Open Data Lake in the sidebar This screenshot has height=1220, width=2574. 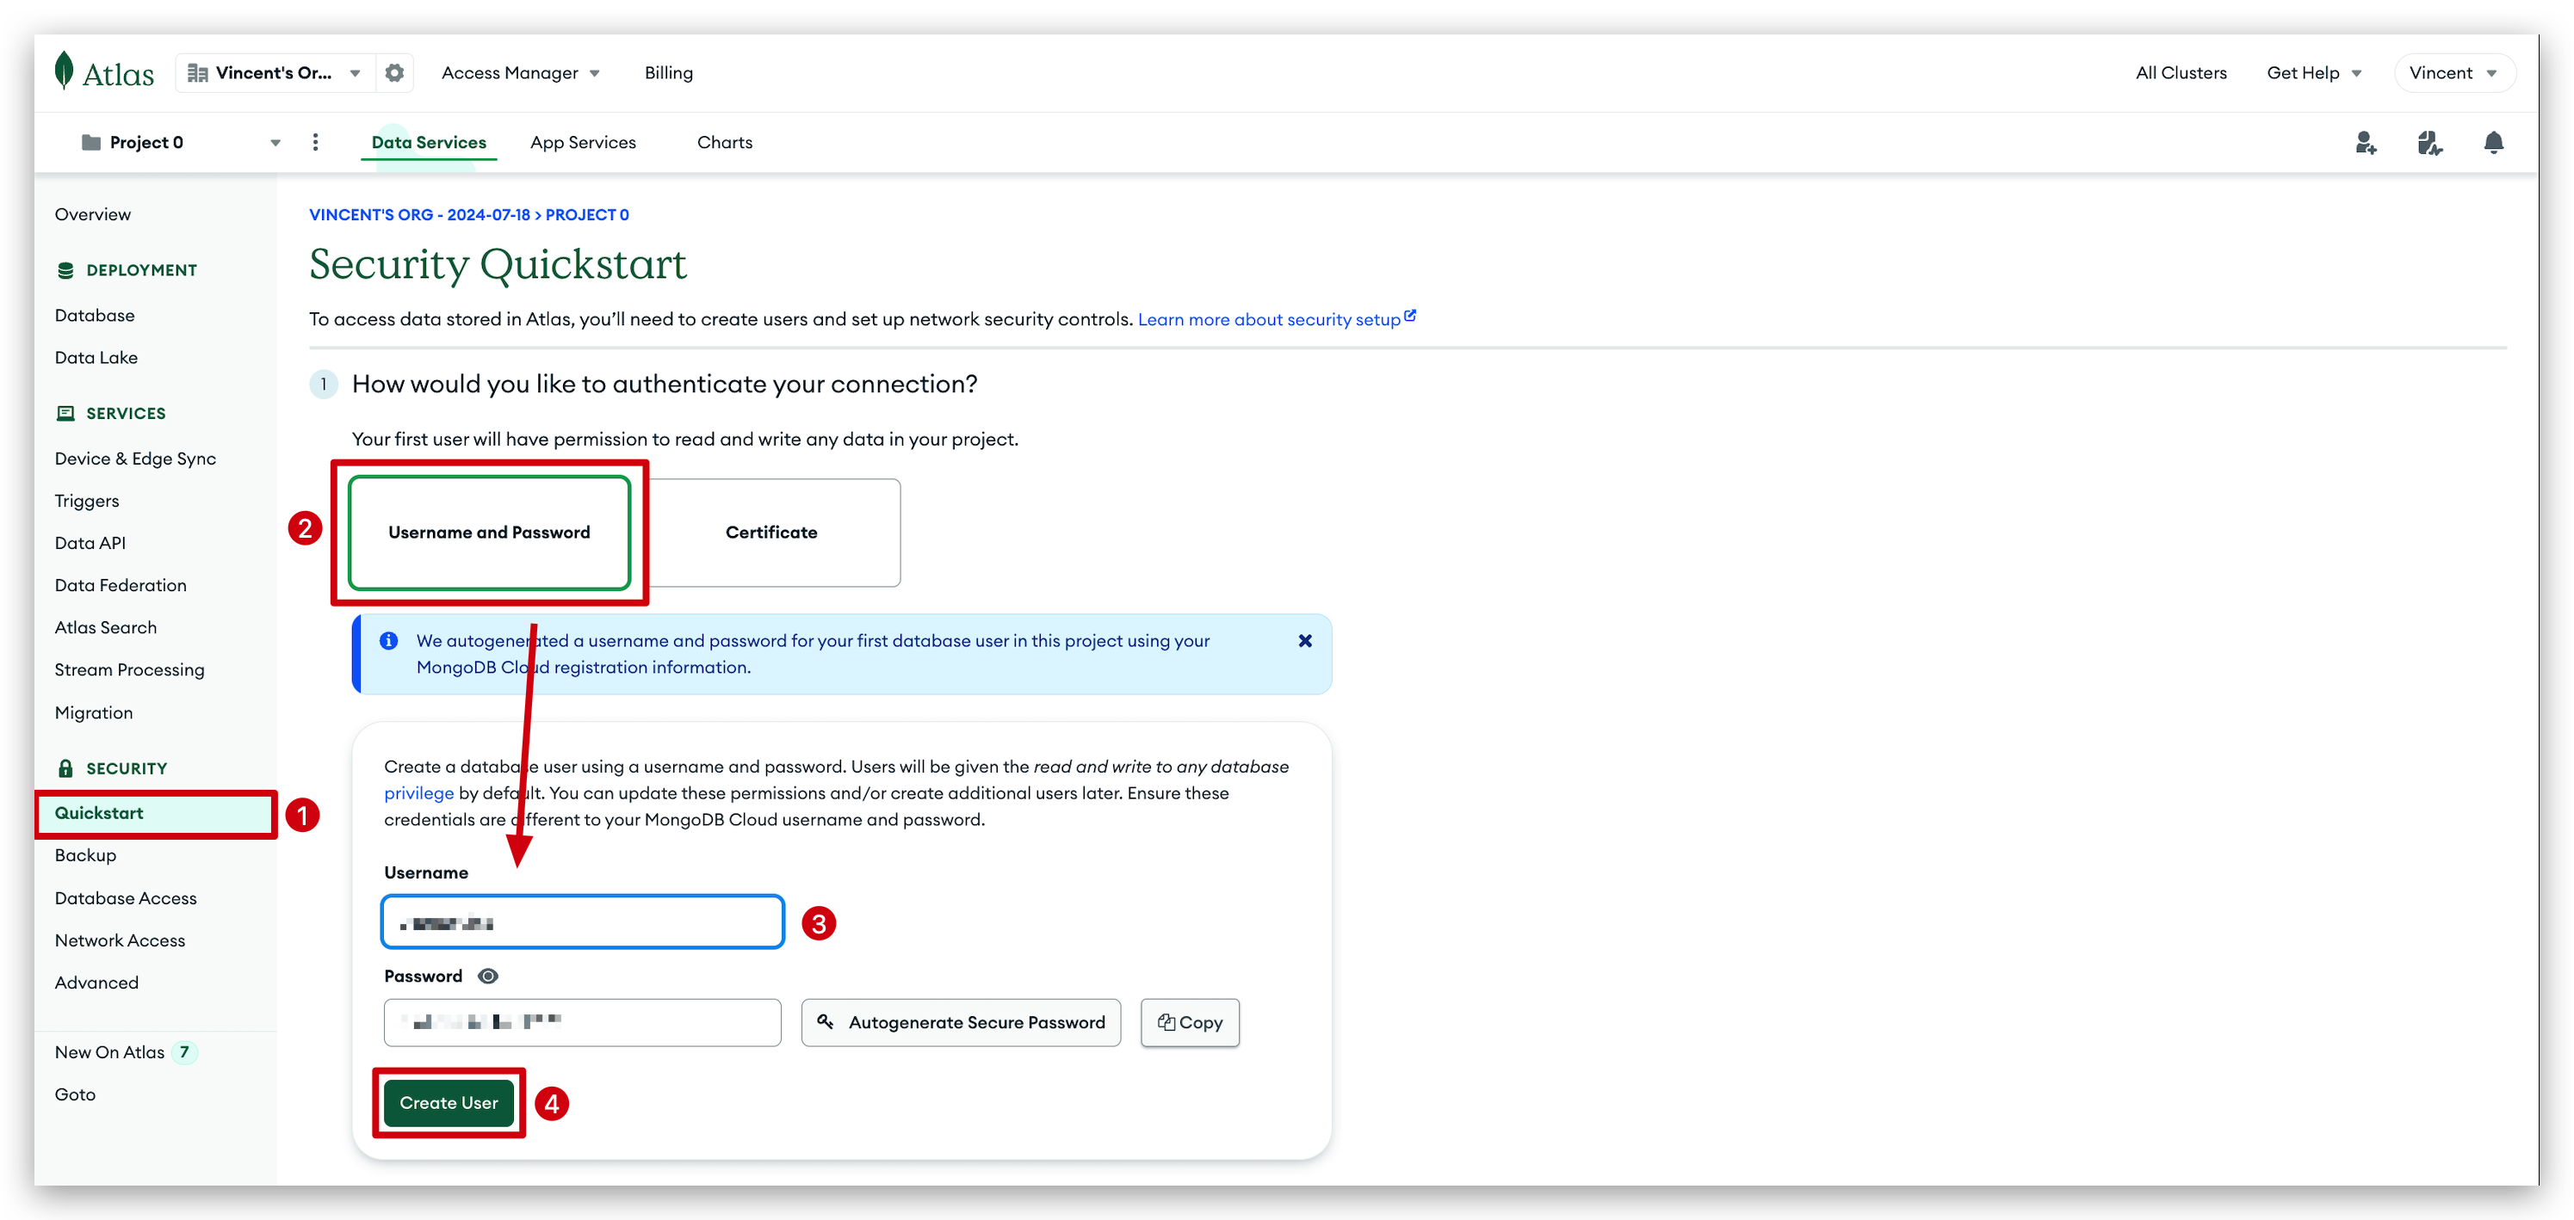pyautogui.click(x=96, y=357)
